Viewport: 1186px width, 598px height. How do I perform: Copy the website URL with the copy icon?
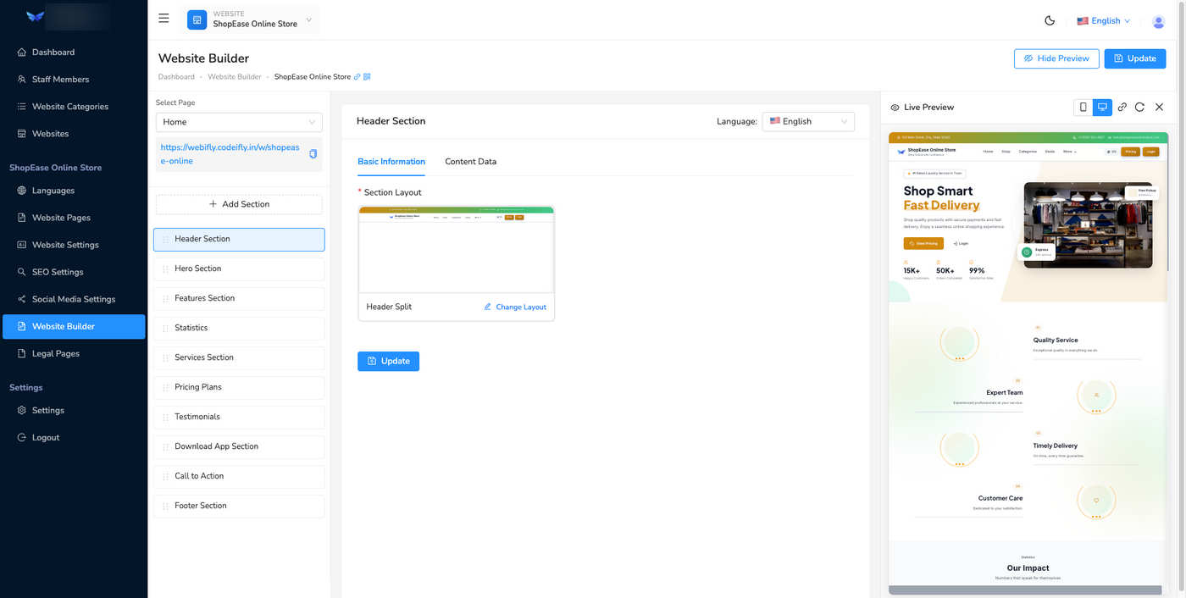pos(313,154)
